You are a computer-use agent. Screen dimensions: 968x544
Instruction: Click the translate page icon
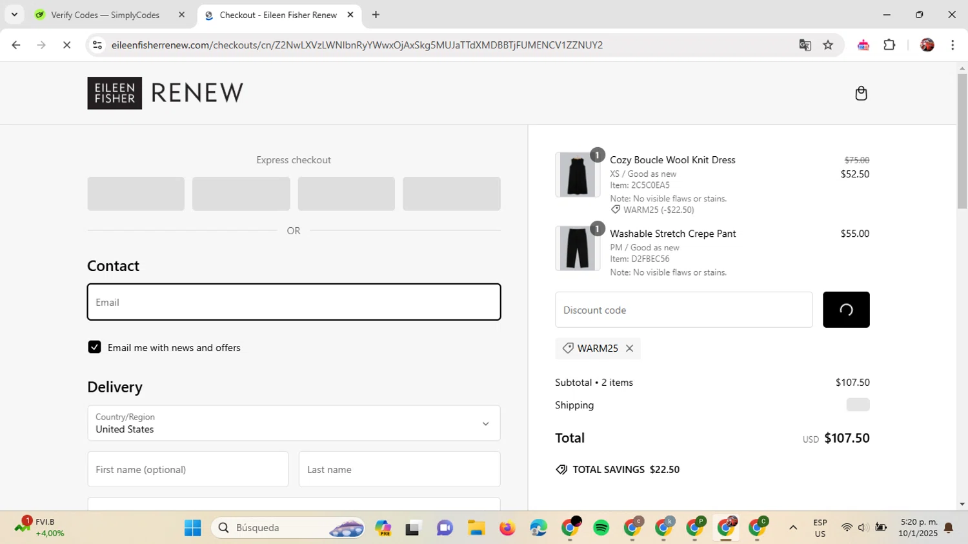[x=805, y=45]
